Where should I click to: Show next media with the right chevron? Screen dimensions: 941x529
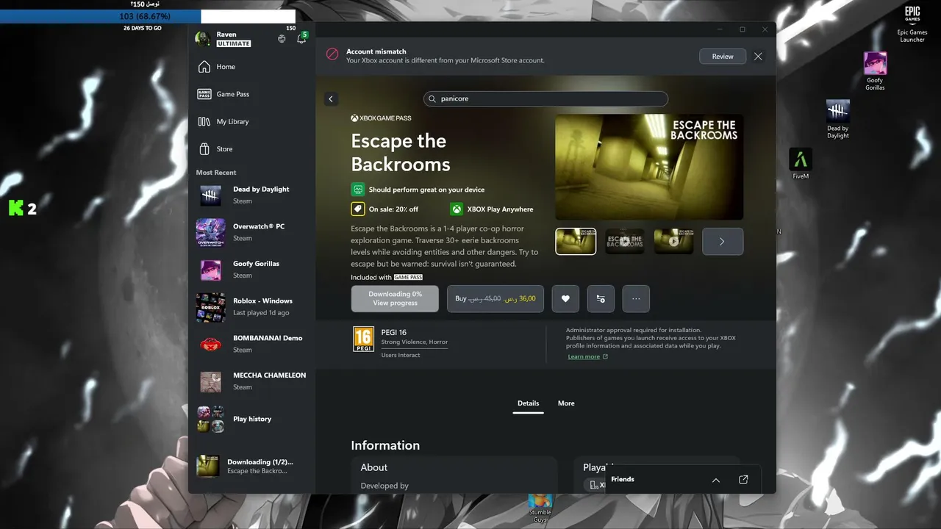[x=723, y=241]
